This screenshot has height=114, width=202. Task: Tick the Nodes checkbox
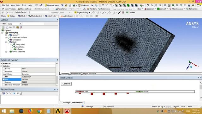[4, 69]
